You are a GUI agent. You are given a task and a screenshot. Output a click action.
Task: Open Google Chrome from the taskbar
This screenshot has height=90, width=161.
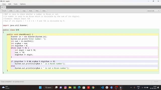[93, 87]
